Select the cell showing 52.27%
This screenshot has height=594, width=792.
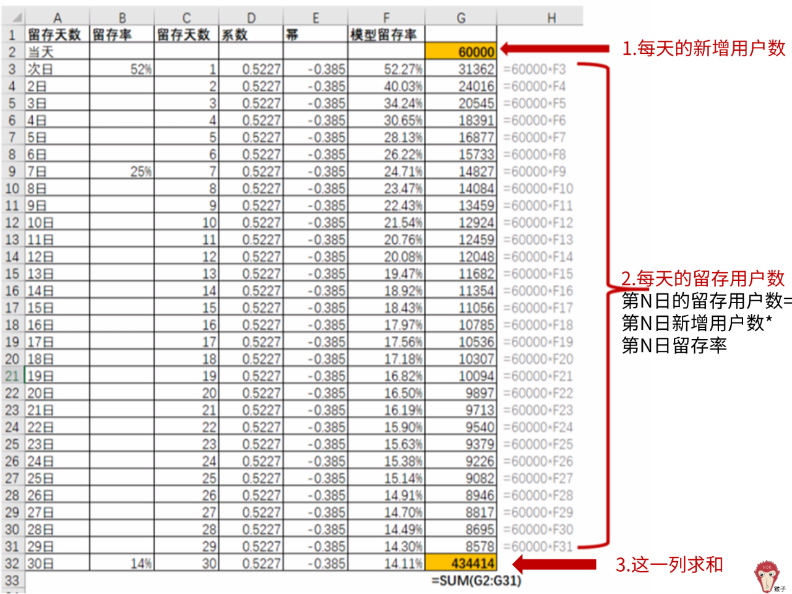point(386,69)
